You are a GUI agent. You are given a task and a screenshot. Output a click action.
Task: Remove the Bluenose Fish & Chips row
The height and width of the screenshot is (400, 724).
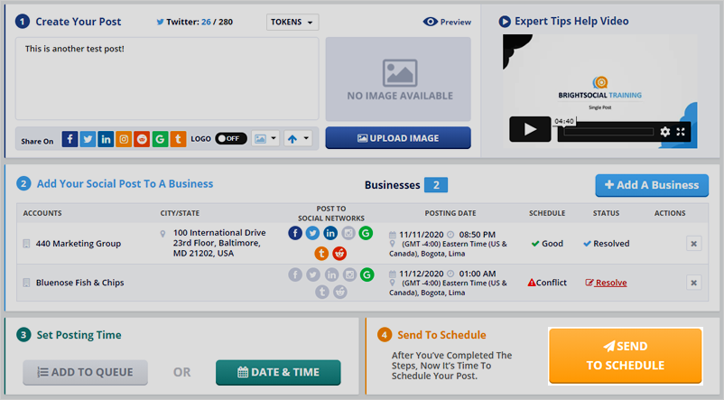[x=693, y=283]
